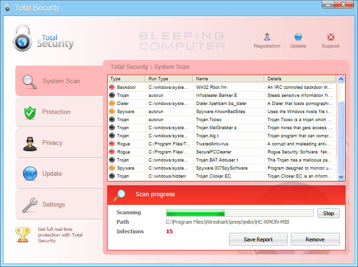Click 'Steals sensitive information' details cell
Image resolution: width=358 pixels, height=267 pixels.
(x=300, y=95)
